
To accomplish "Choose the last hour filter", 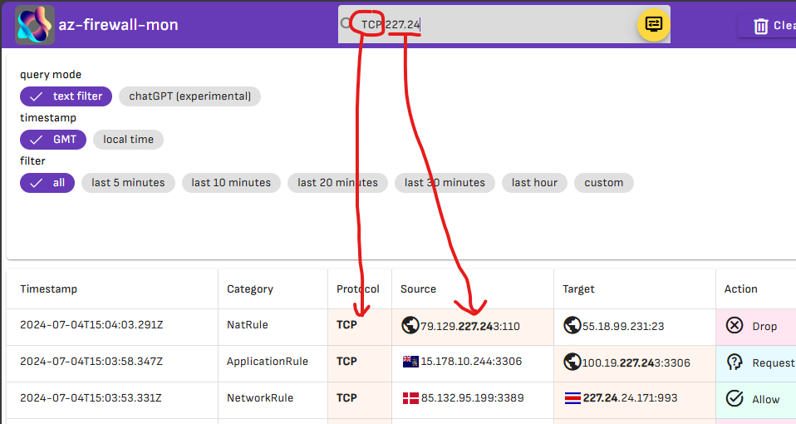I will pos(534,183).
